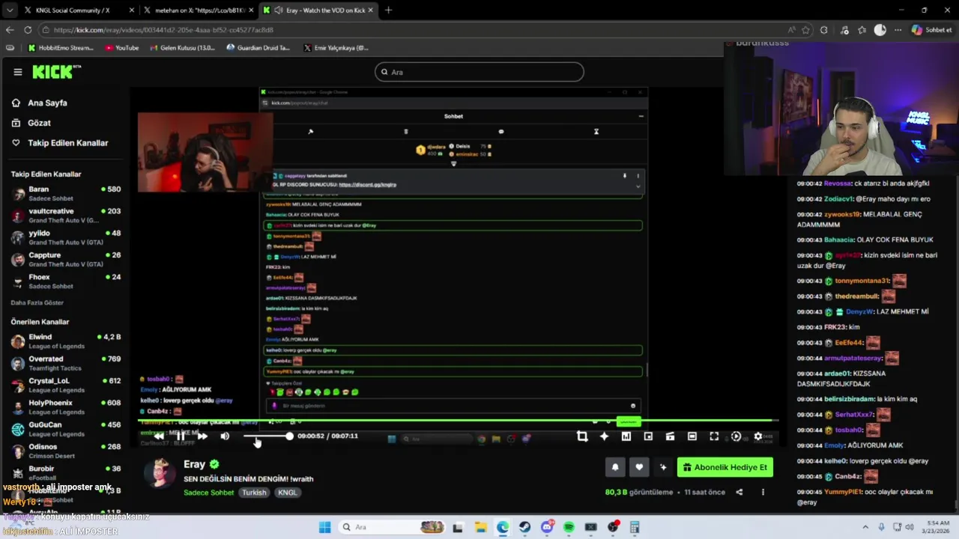Click the cast icon in player
The height and width of the screenshot is (539, 959).
tap(670, 436)
